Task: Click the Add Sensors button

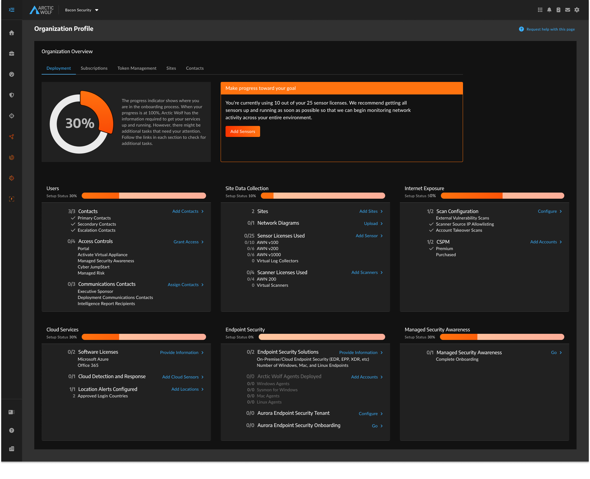Action: pos(243,131)
